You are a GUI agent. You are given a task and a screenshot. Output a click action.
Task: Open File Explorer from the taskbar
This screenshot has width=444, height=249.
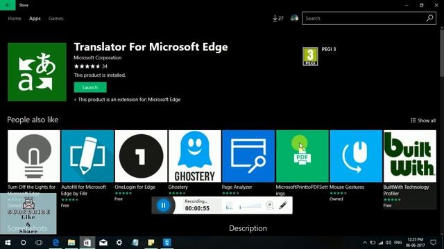tap(71, 243)
